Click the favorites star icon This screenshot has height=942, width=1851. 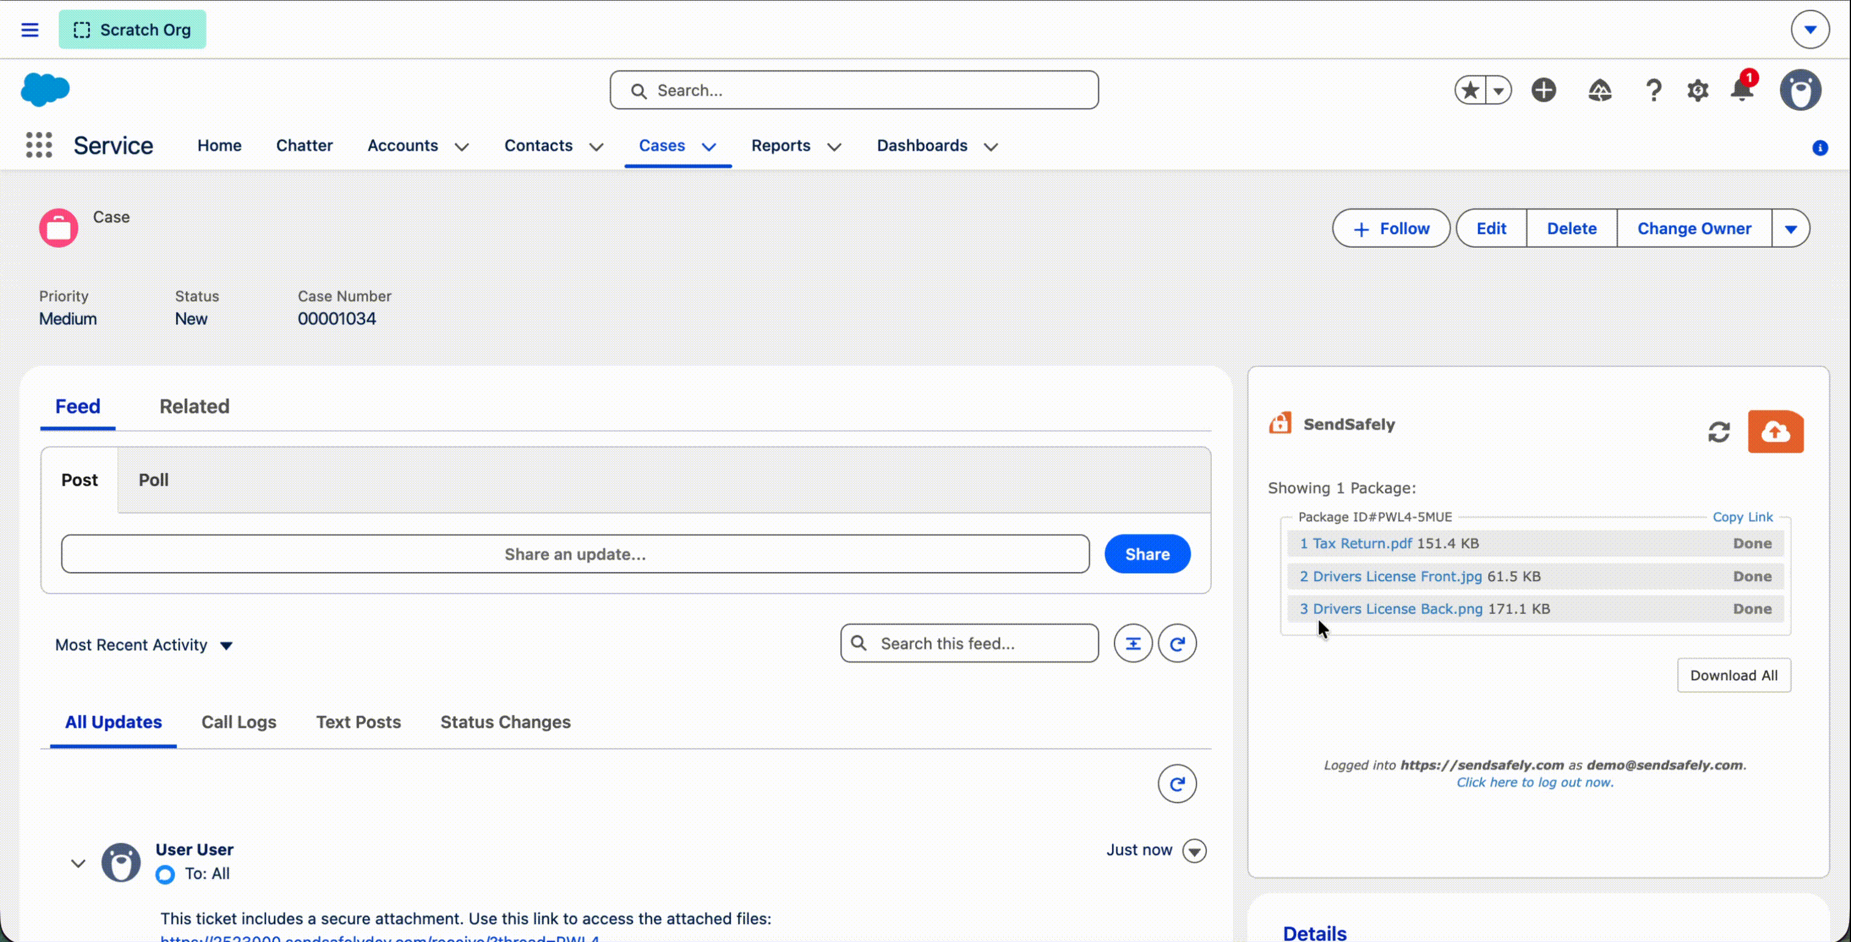1471,91
